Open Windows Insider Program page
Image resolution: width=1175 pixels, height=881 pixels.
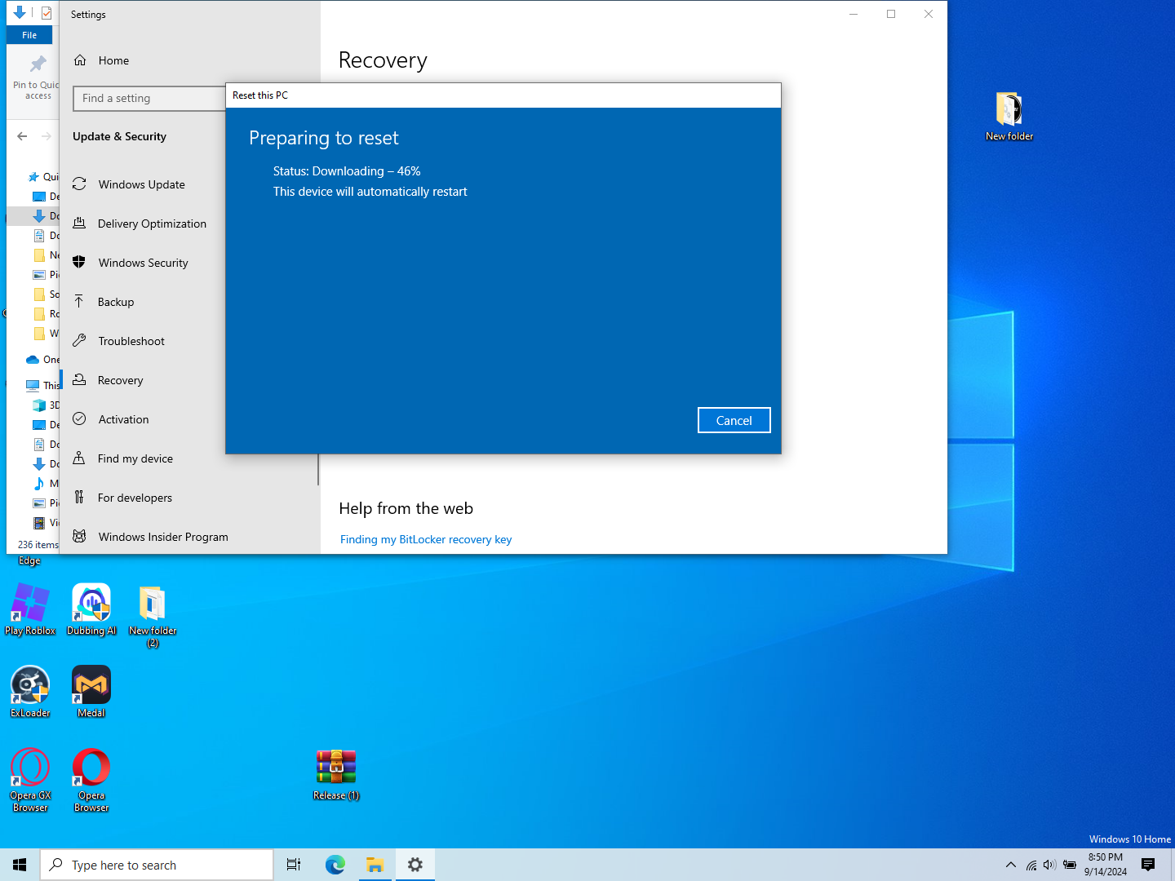[163, 537]
